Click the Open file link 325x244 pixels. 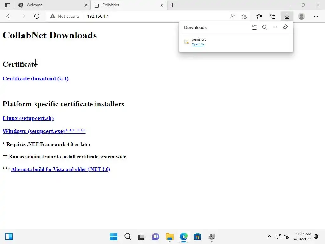198,44
